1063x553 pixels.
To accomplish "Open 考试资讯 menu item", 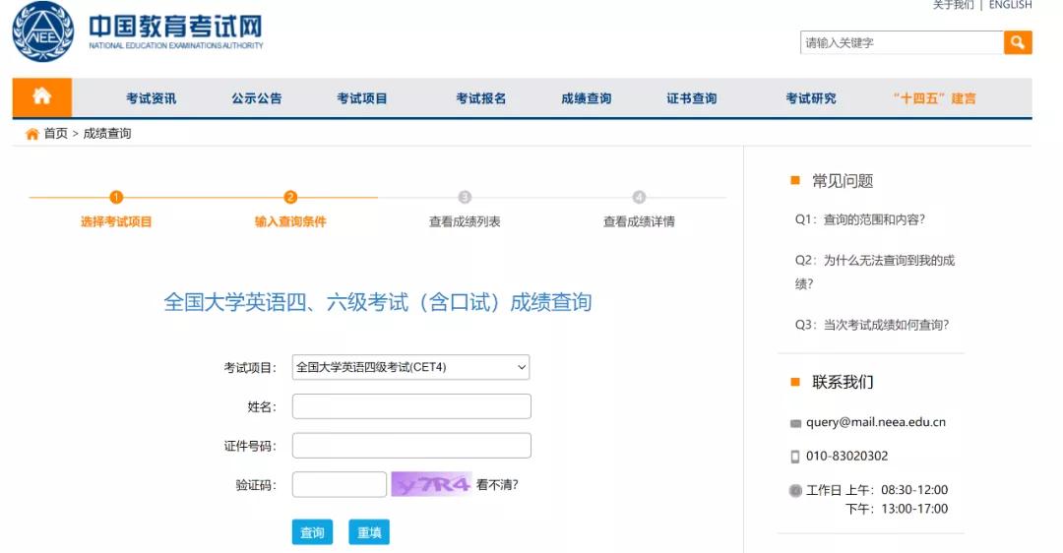I will tap(152, 98).
